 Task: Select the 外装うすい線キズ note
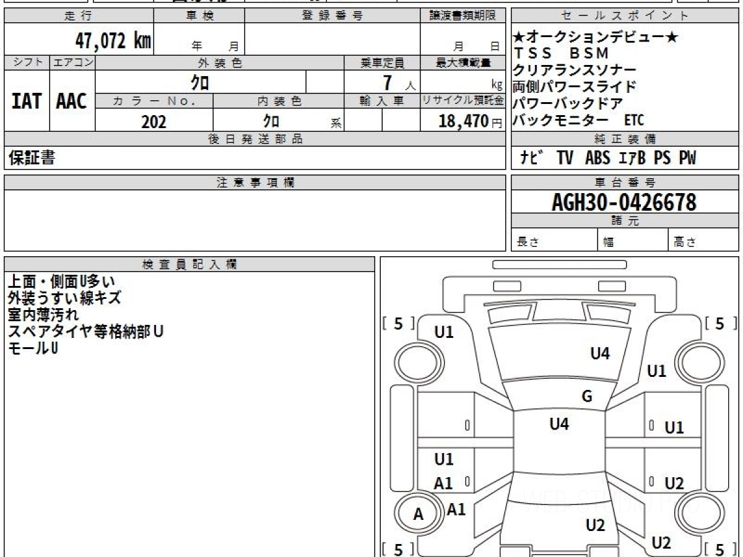[x=64, y=298]
